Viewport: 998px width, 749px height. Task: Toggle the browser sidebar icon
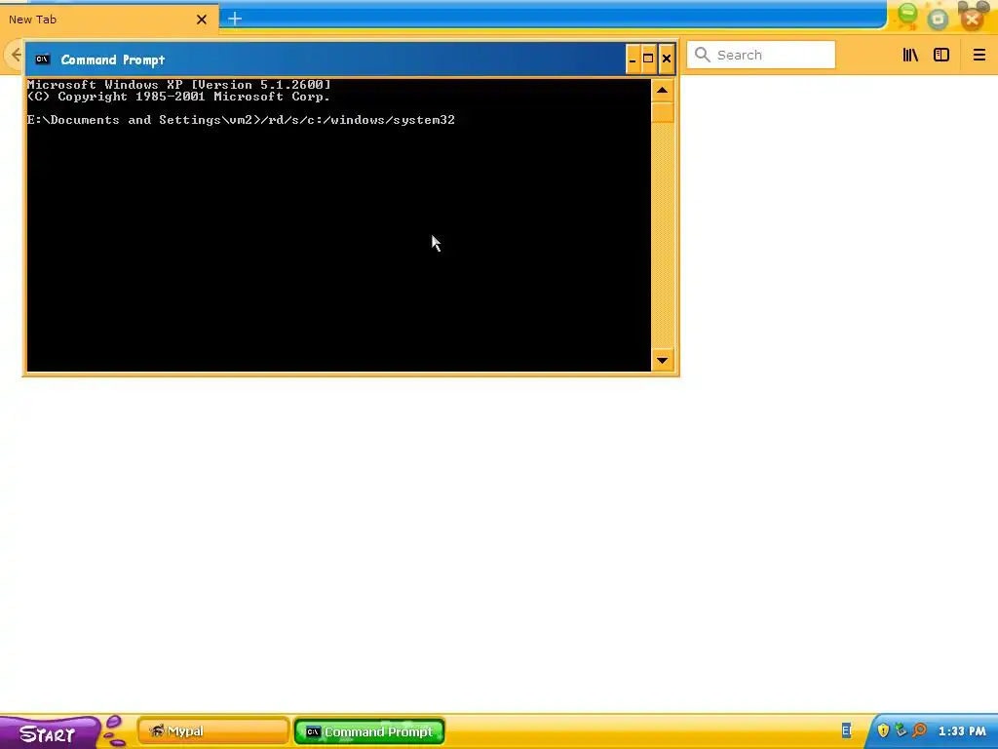[941, 55]
